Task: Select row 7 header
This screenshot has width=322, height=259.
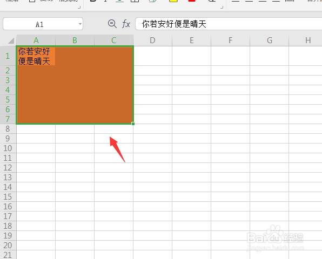Action: click(8, 119)
